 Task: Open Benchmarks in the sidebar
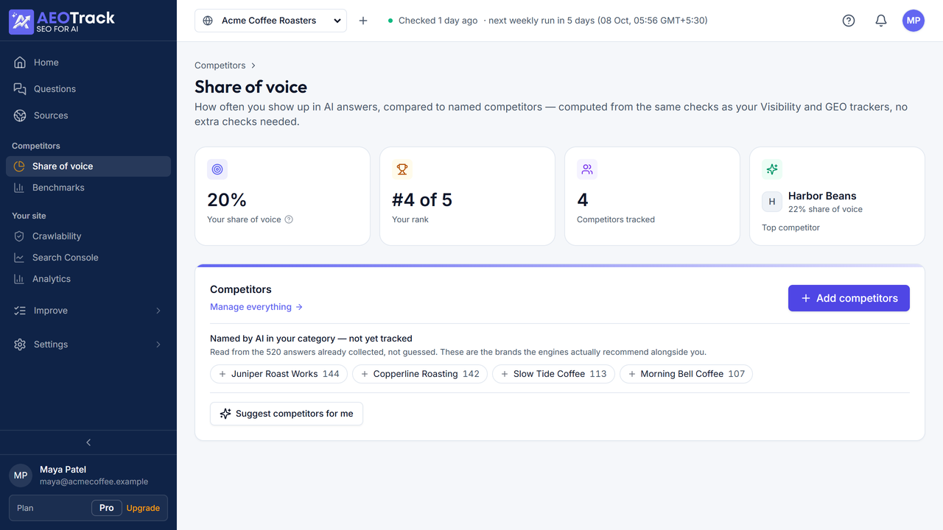[88, 188]
